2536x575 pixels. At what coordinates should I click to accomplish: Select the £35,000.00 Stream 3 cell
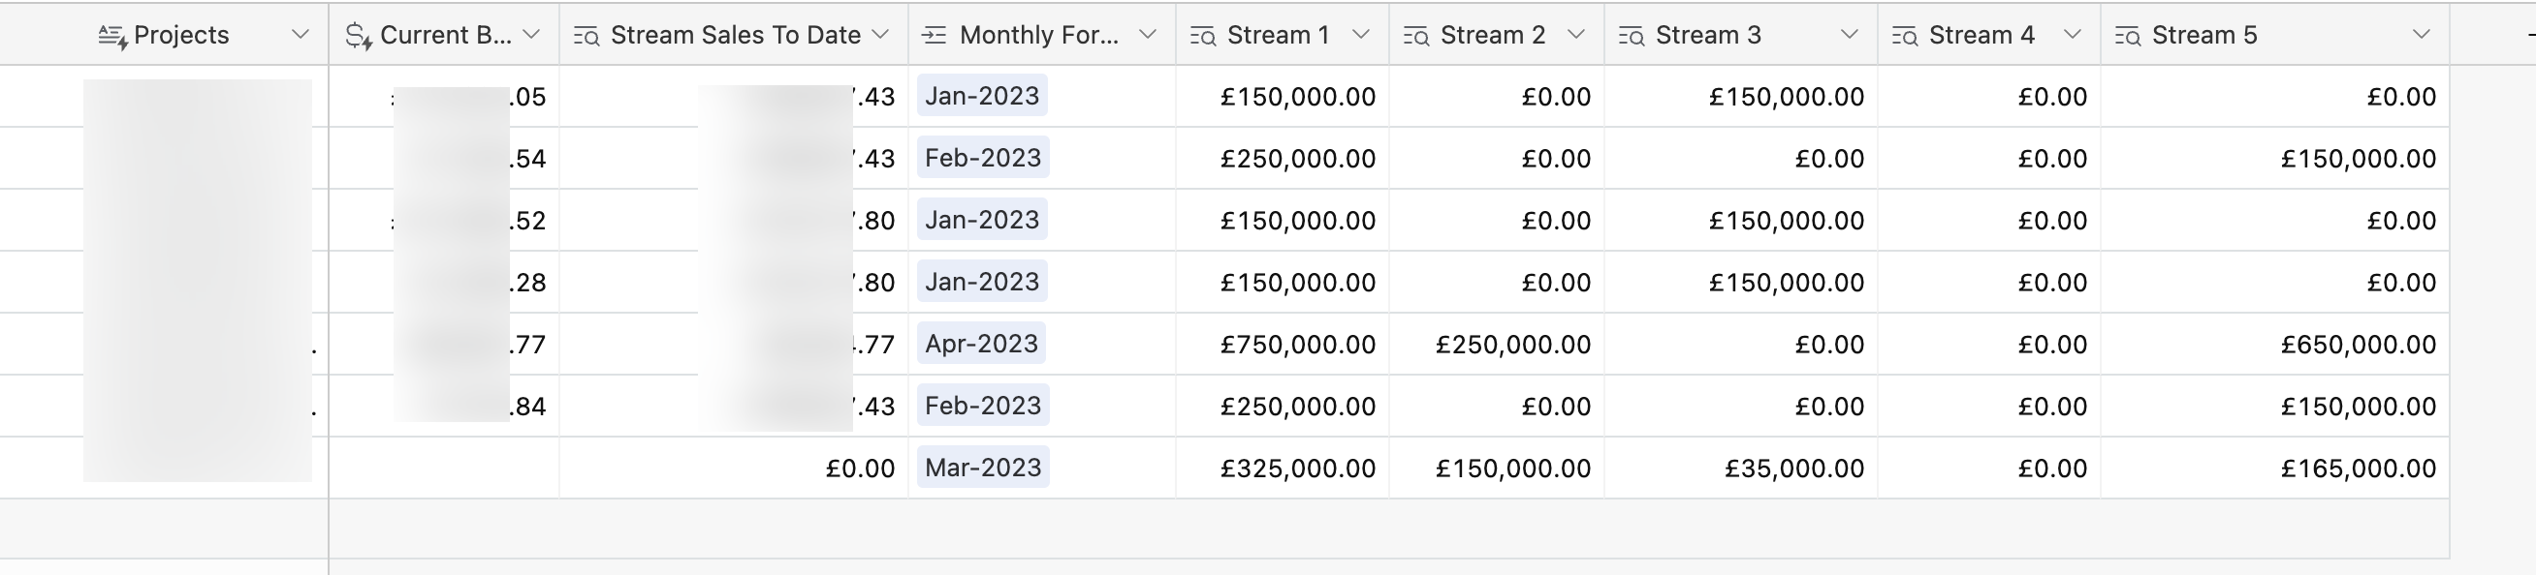click(x=1741, y=468)
